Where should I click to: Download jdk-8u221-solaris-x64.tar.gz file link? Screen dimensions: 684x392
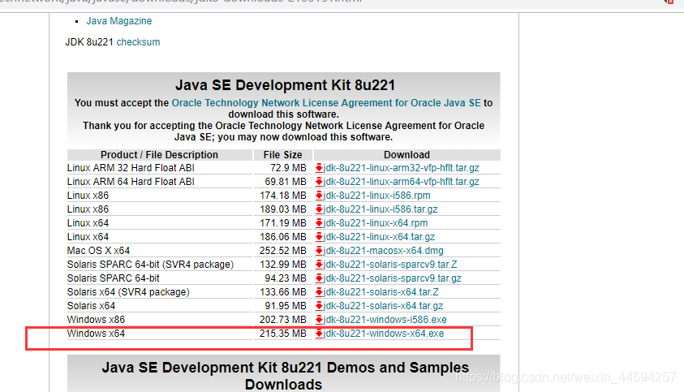point(383,306)
